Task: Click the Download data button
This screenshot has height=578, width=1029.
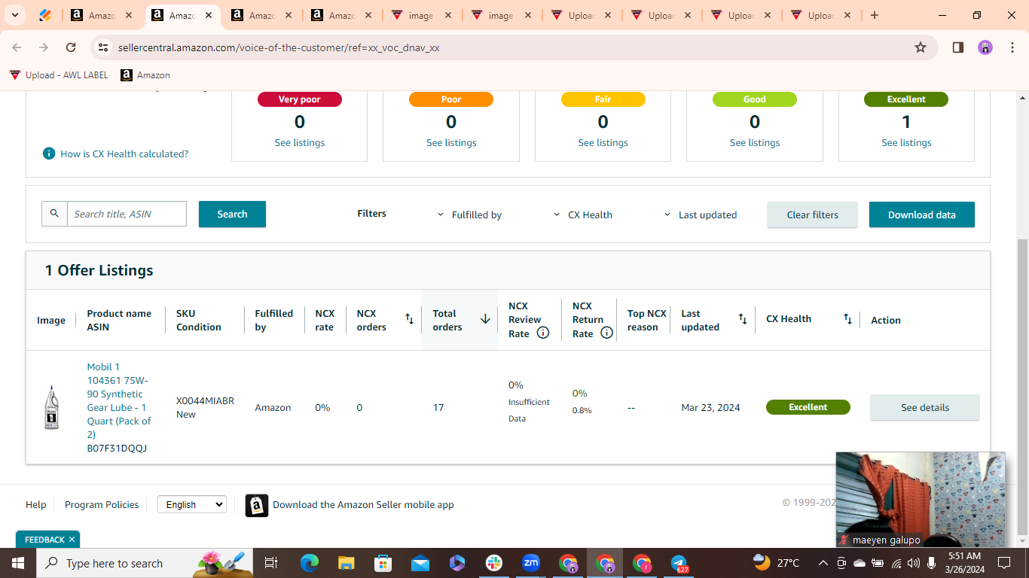Action: pos(921,214)
